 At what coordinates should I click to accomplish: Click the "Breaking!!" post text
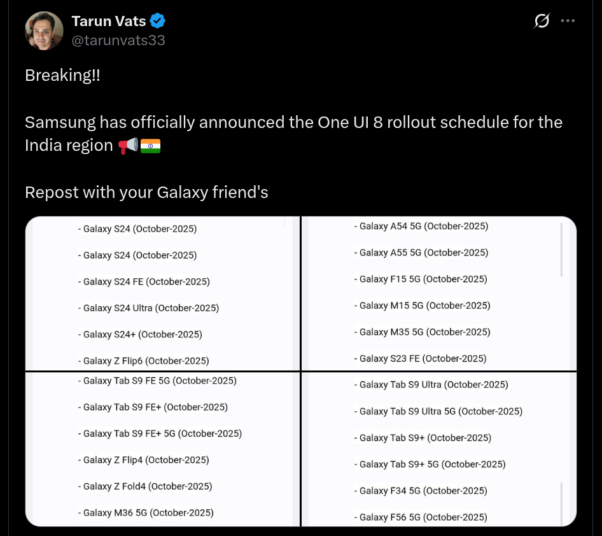tap(62, 75)
